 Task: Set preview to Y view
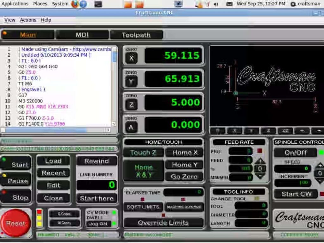click(252, 131)
